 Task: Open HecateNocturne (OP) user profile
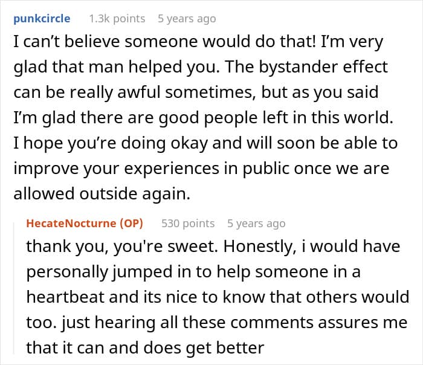(x=85, y=224)
